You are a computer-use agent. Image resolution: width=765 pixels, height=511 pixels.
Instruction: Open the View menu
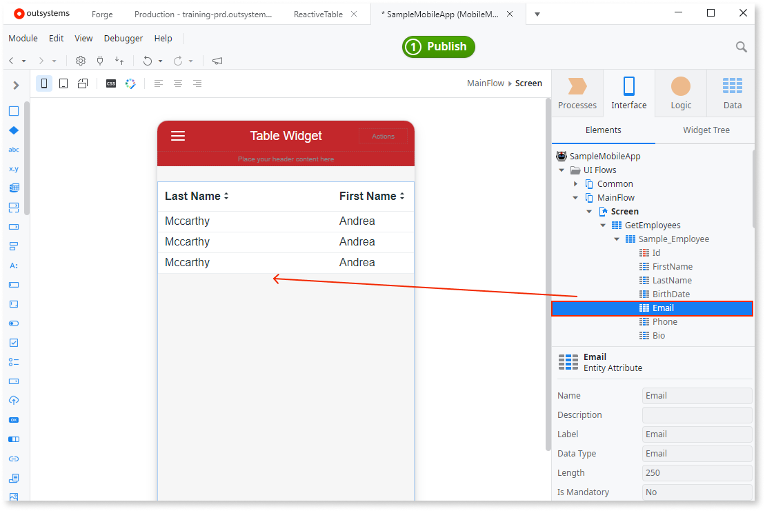83,38
